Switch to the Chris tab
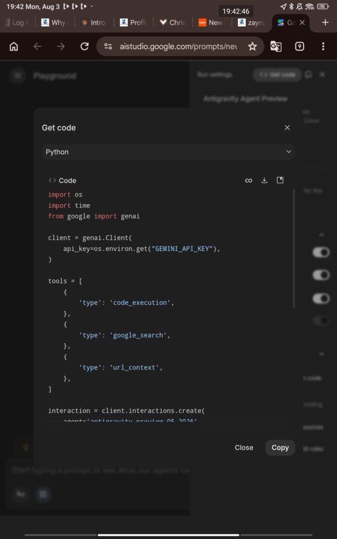The image size is (337, 539). (173, 23)
